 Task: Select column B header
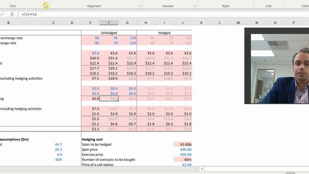[x=9, y=23]
